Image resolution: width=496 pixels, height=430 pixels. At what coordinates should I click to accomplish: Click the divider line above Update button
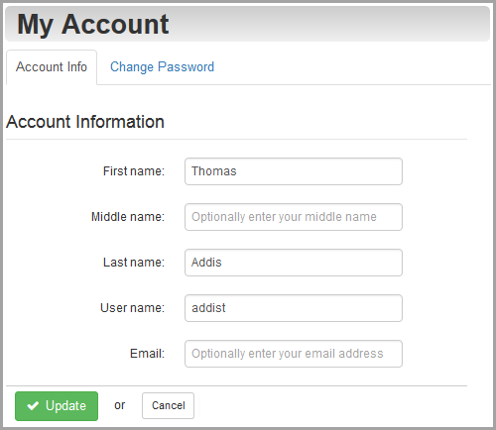(x=236, y=385)
